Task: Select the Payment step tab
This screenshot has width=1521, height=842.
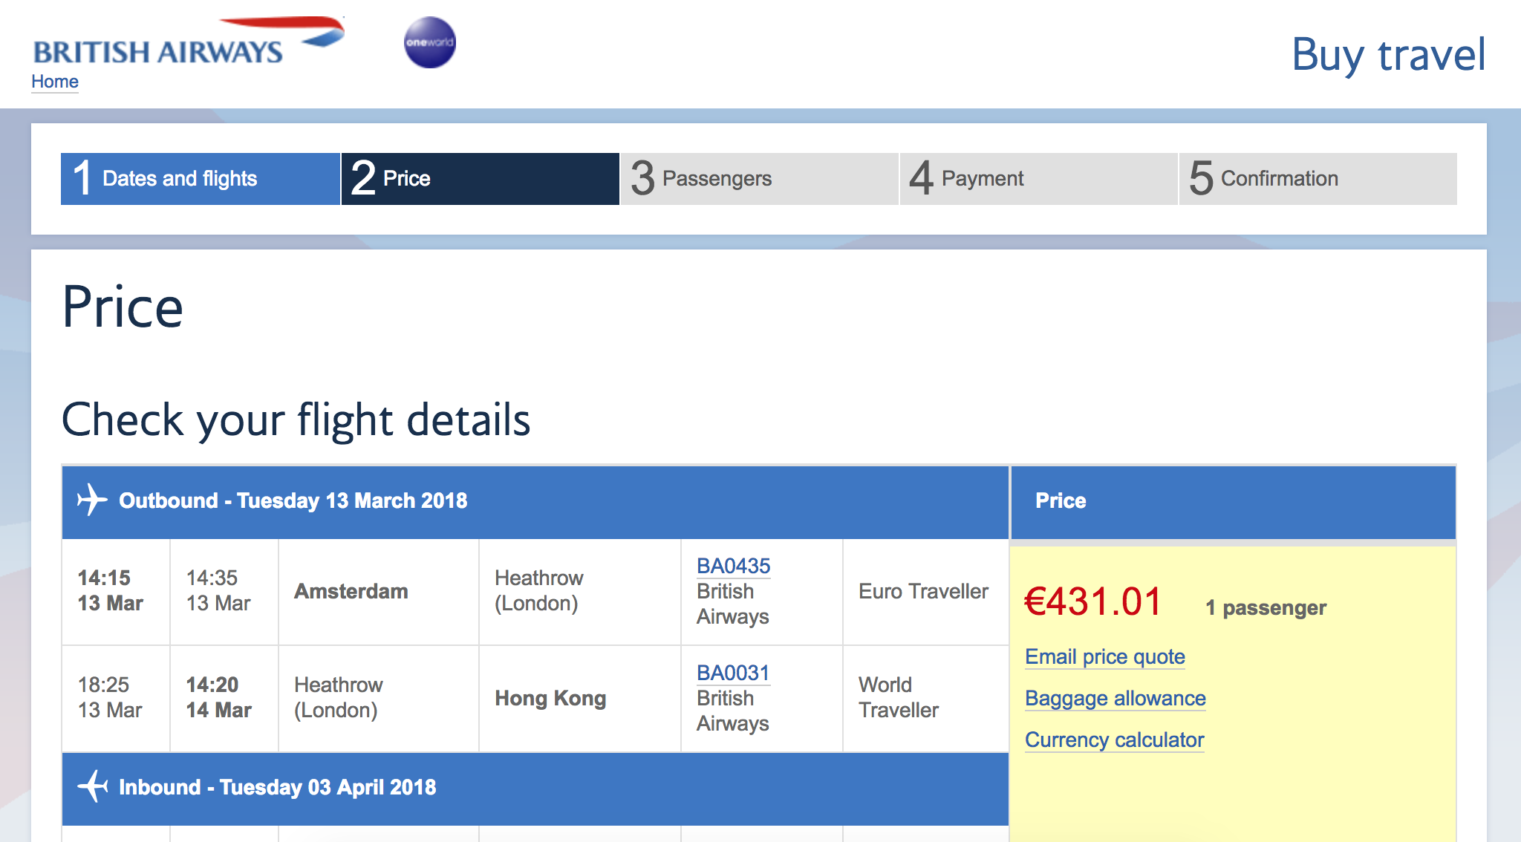Action: coord(1038,179)
